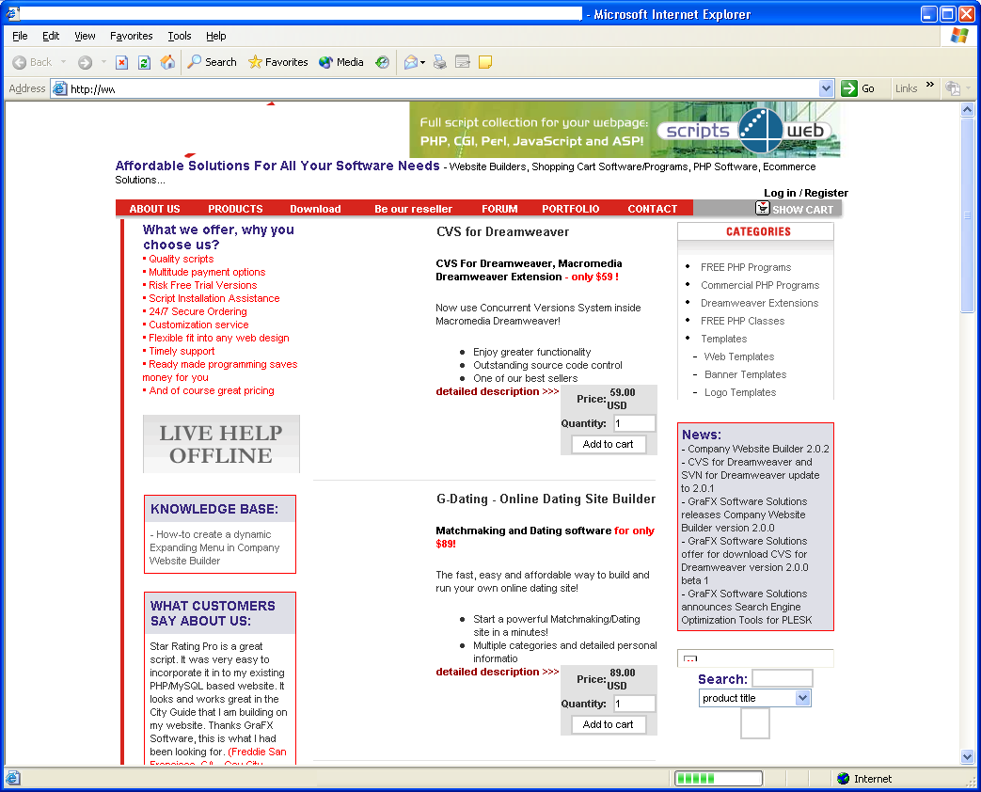Click the Mail envelope icon
The height and width of the screenshot is (792, 981).
(411, 62)
